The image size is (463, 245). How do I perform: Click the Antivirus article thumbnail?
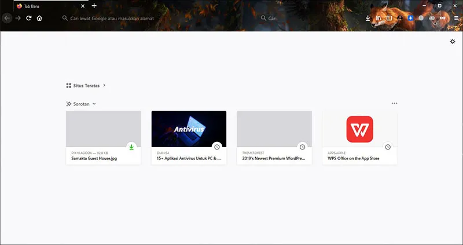point(189,129)
